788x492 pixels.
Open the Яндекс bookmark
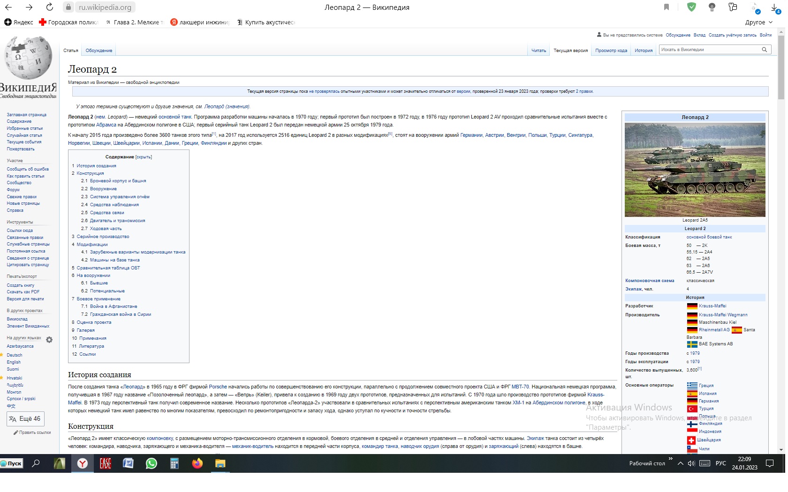19,22
